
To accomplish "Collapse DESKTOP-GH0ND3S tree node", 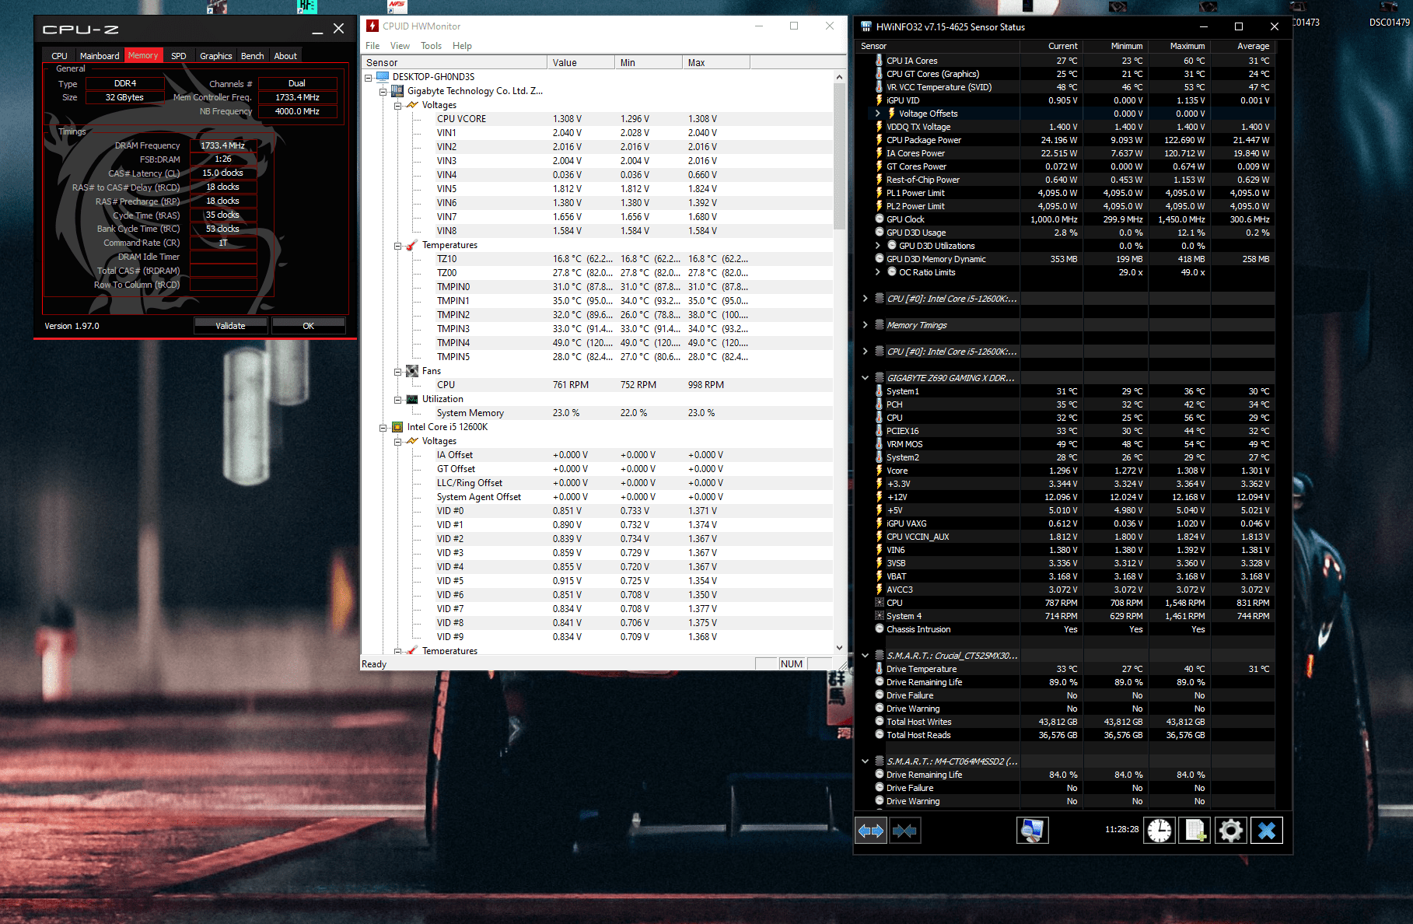I will click(369, 77).
